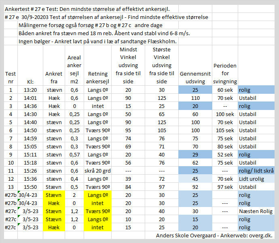Click the 'rolig/ lidt skrå' result cell

click(x=257, y=171)
